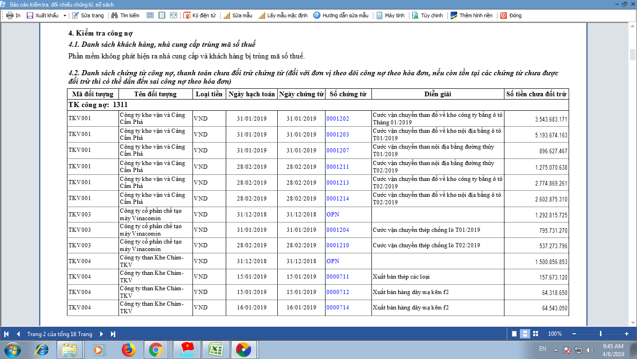Open Ký điện tử digital signature tool
Viewport: 637px width, 359px height.
187,15
